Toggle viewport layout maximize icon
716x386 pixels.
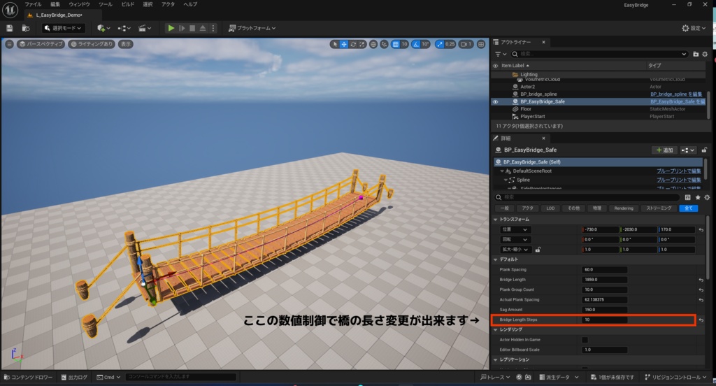click(x=481, y=44)
